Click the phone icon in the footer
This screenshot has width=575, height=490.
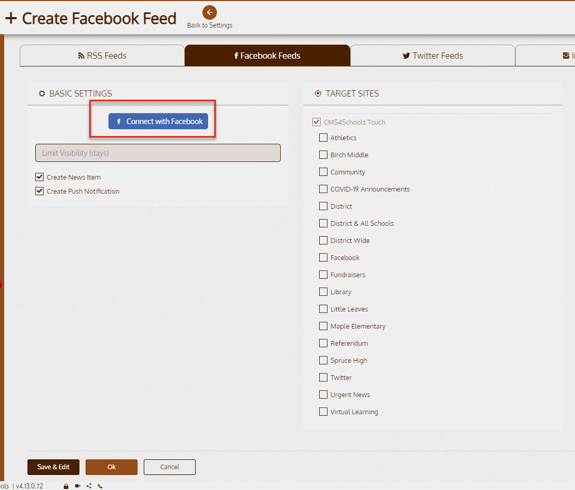[100, 486]
